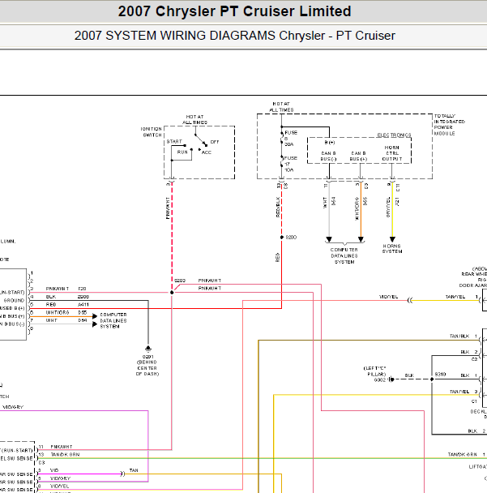
Task: Click the 'A411' circuit code
Action: pos(83,305)
